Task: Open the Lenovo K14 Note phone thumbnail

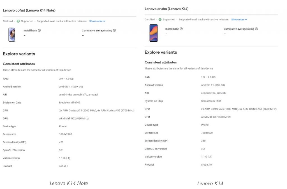Action: [x=12, y=35]
